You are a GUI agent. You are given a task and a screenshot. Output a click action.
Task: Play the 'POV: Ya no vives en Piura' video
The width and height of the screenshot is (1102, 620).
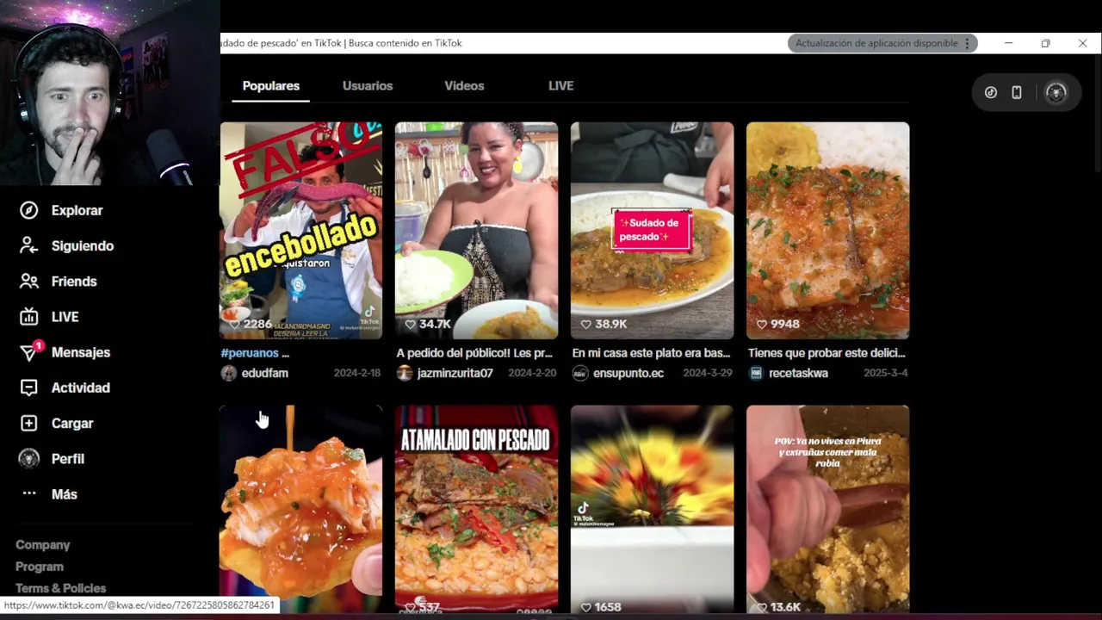(x=827, y=509)
